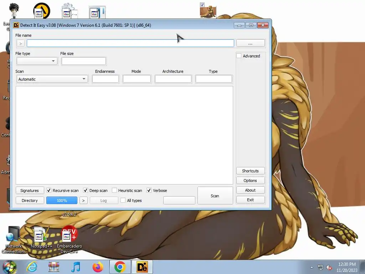Click into the File name input field
The width and height of the screenshot is (365, 274).
130,43
